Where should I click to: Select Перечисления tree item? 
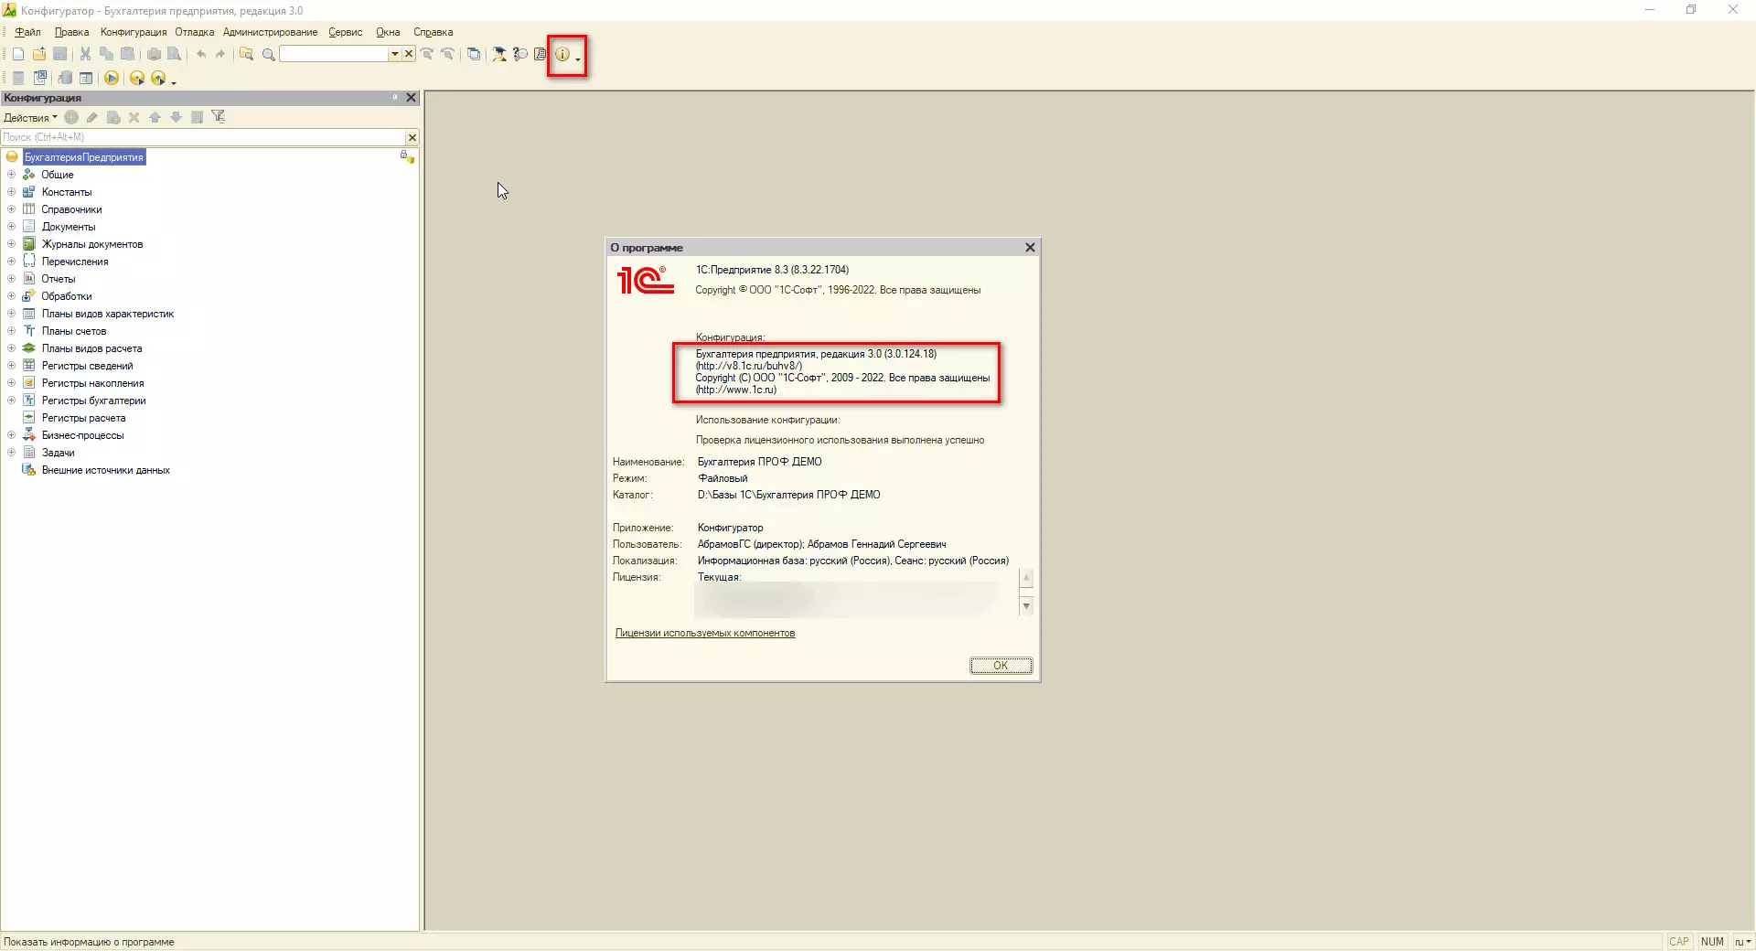pos(75,262)
